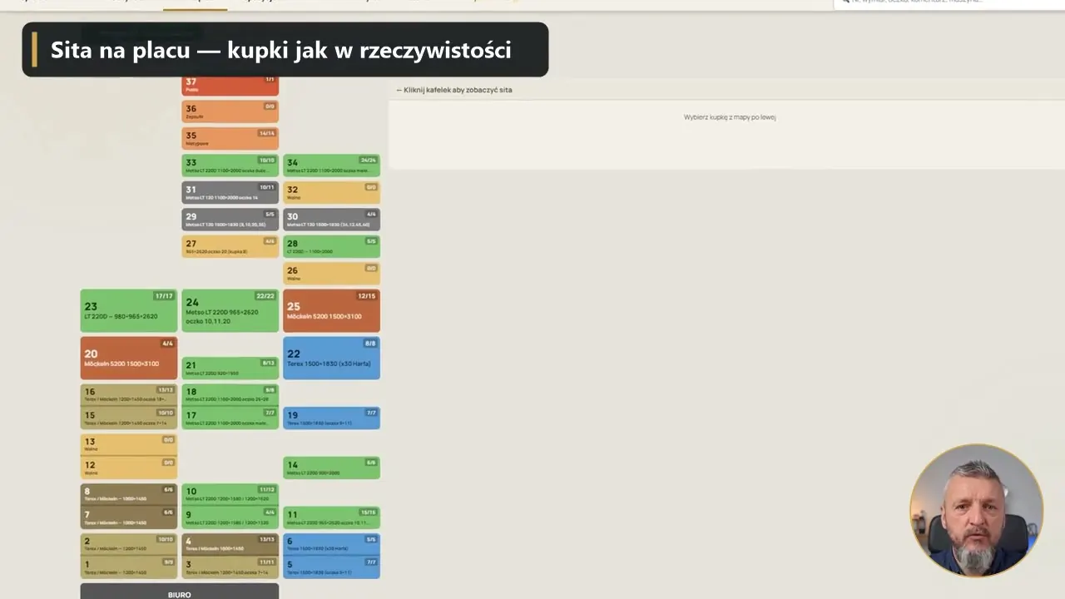Screen dimensions: 1065x599
Task: Choose pile tile 15 showing 10/10
Action: [x=128, y=418]
